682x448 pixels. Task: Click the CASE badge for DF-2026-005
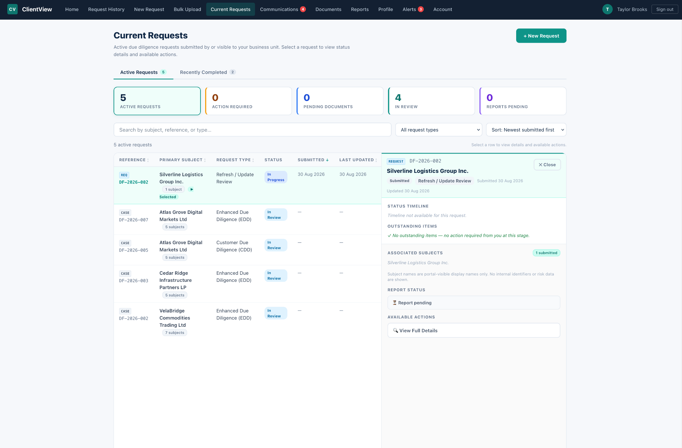pos(125,243)
